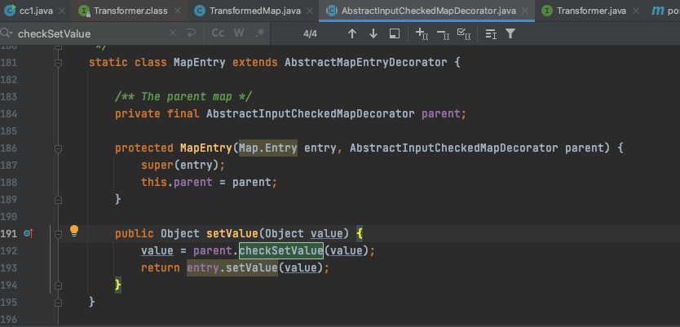Add selection for next occurrence icon
The image size is (680, 327).
tap(422, 33)
